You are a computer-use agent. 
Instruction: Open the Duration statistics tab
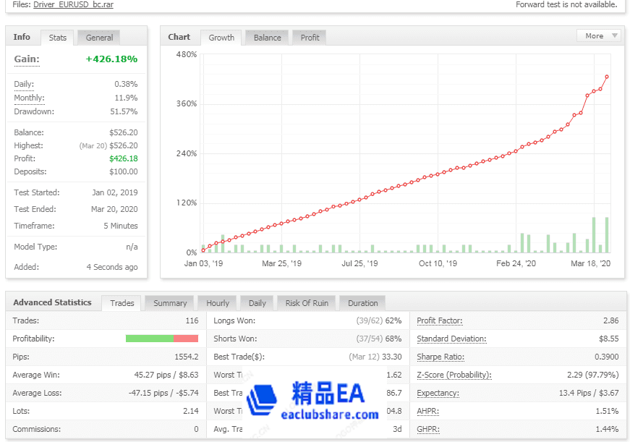tap(362, 303)
